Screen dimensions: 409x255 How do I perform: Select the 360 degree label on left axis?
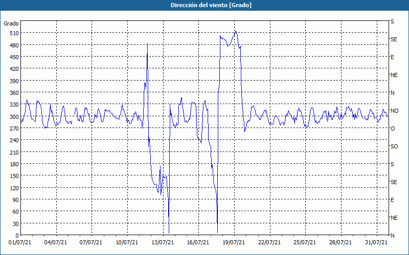14,93
